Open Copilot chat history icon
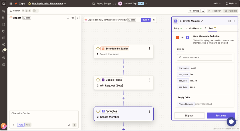This screenshot has height=131, width=240. coord(68,18)
